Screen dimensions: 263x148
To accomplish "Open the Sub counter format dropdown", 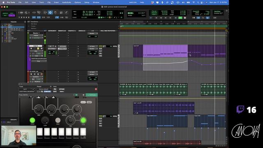I will coord(95,15).
